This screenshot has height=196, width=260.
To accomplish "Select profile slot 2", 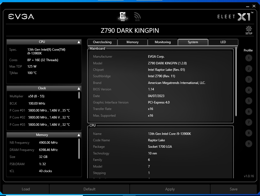I will pyautogui.click(x=248, y=68).
